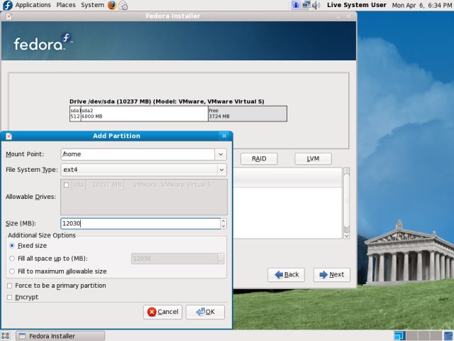Screen dimensions: 454x341
Task: Click the mail icon beside Firefox
Action: coord(123,5)
